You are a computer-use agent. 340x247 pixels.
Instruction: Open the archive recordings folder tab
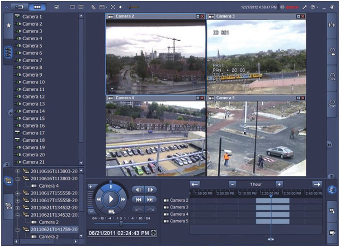tap(8, 181)
